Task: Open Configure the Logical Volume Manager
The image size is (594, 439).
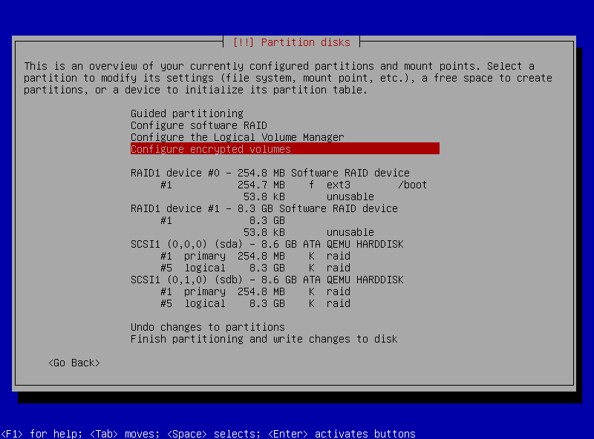Action: point(237,137)
